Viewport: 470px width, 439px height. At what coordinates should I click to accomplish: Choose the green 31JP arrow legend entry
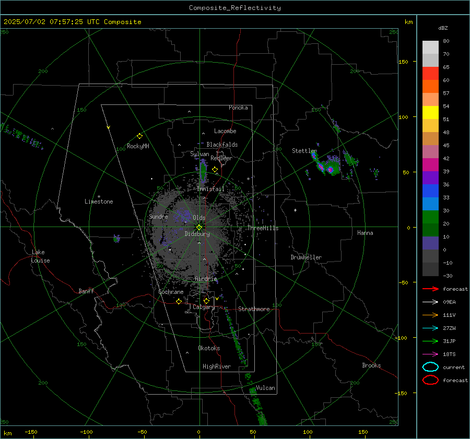(430, 341)
